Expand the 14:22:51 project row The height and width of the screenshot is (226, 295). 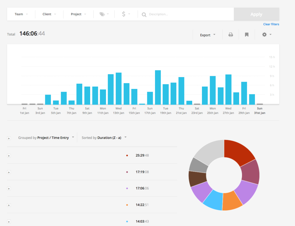click(9, 205)
